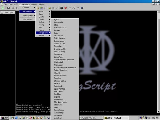Open Internet Explorer from quick launch

coord(16,118)
